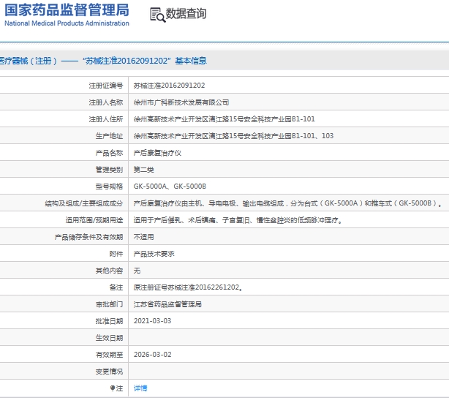Select storage condition value 不适用
449x403 pixels.
click(144, 237)
